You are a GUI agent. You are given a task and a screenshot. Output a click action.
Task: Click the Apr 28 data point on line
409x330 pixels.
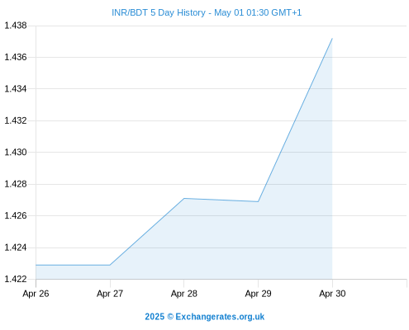[x=184, y=198]
